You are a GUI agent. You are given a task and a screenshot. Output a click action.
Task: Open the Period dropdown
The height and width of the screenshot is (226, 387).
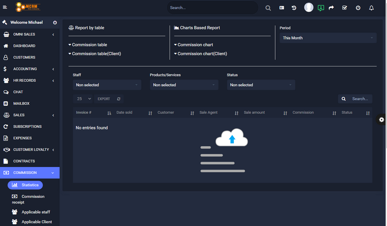click(328, 38)
